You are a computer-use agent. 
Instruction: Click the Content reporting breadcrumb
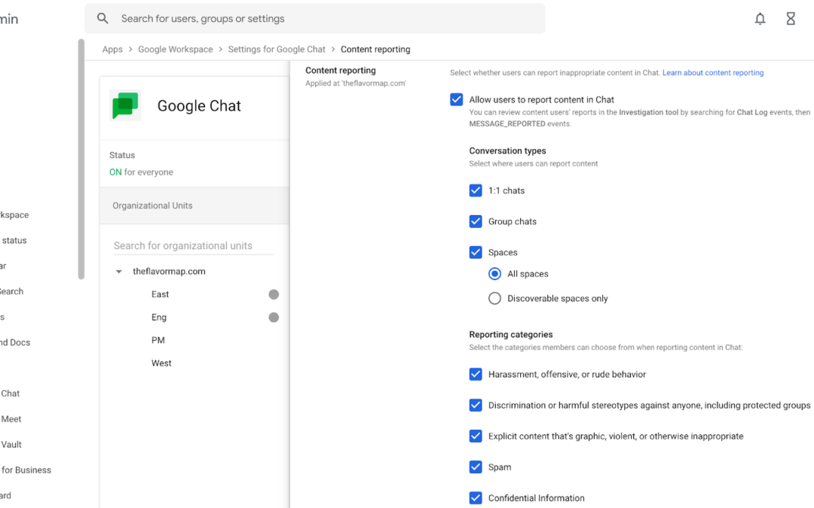point(375,49)
